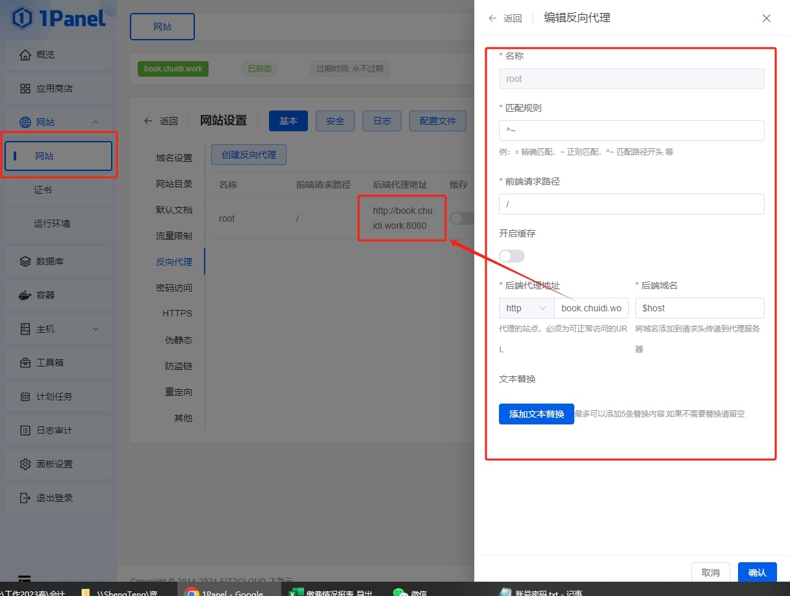This screenshot has width=790, height=596.
Task: Open 网站目录 site directory settings
Action: [x=174, y=184]
